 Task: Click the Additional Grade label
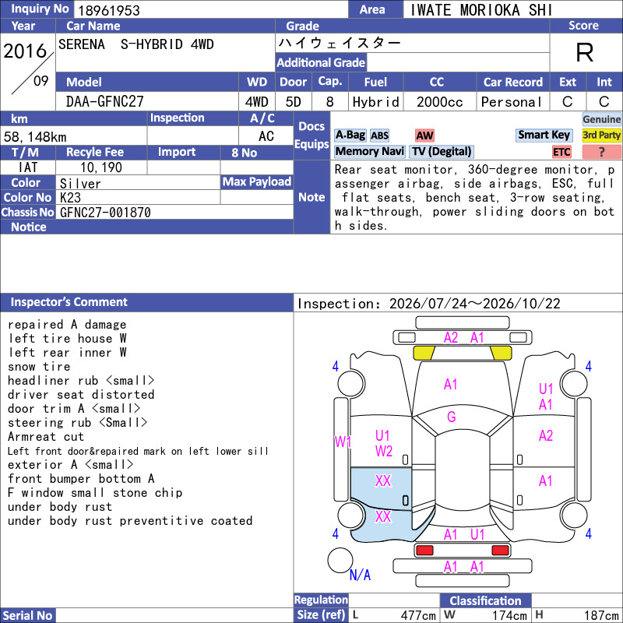click(x=321, y=62)
